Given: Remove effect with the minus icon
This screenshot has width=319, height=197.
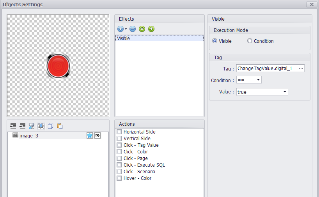Looking at the screenshot, I should (x=133, y=29).
